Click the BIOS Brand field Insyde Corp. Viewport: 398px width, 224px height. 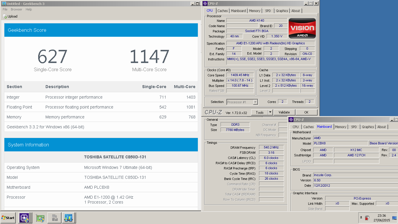pos(355,175)
